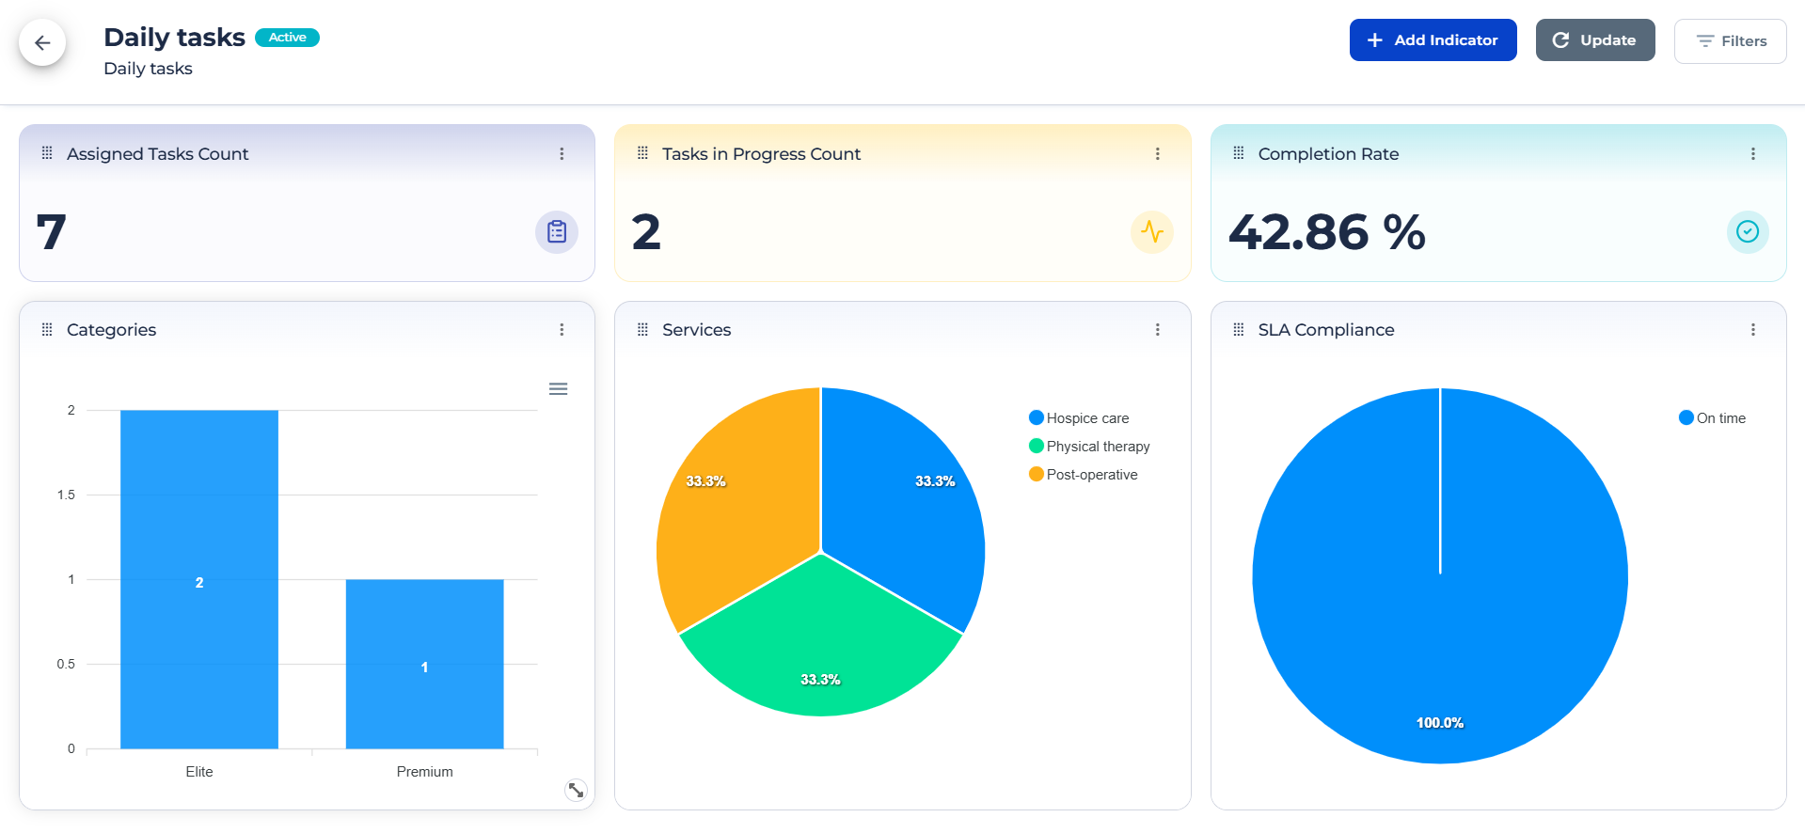Open the Categories card options menu
Viewport: 1805px width, 833px height.
[562, 330]
